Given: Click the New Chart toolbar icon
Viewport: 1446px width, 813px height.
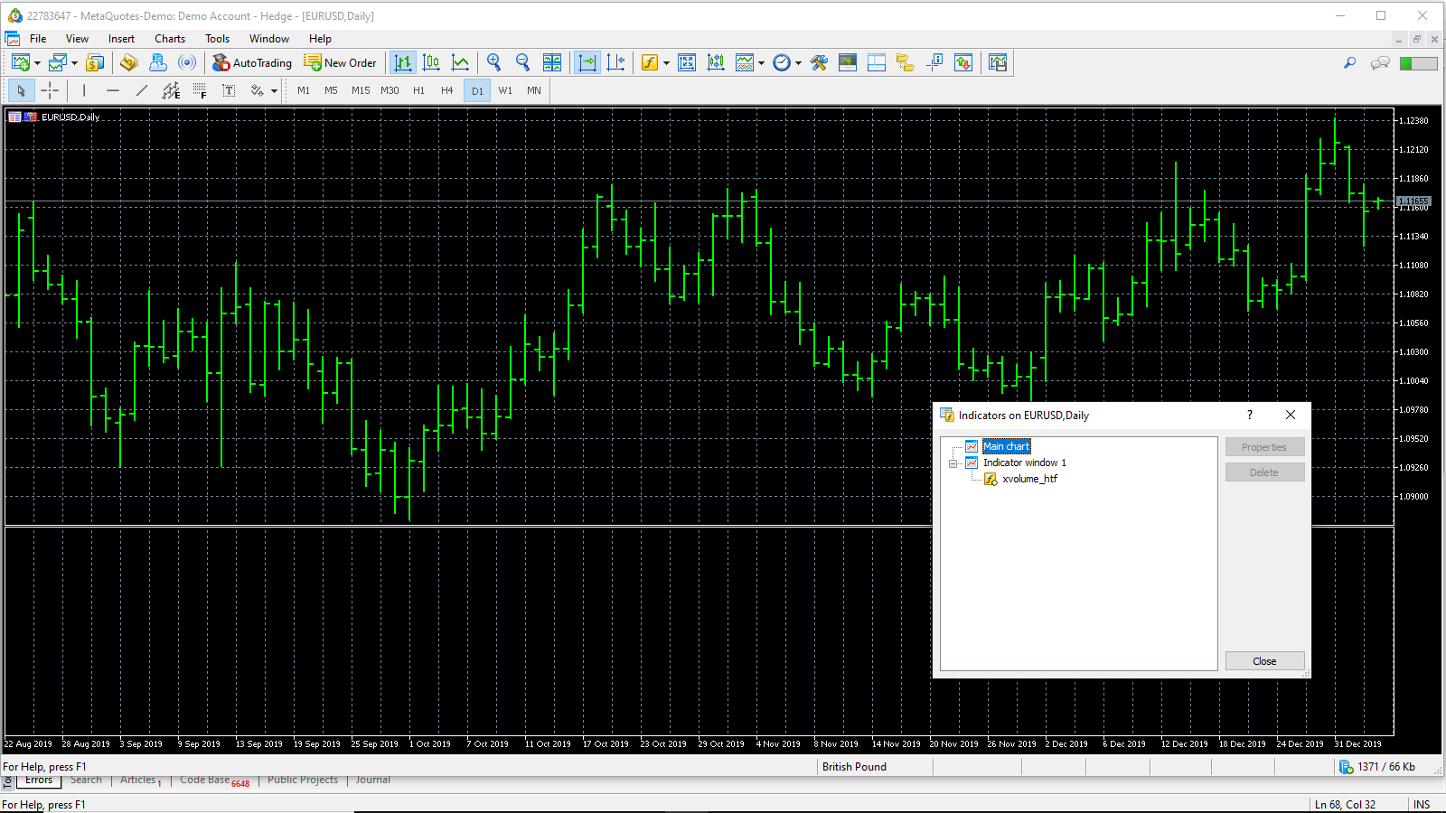Looking at the screenshot, I should click(20, 62).
